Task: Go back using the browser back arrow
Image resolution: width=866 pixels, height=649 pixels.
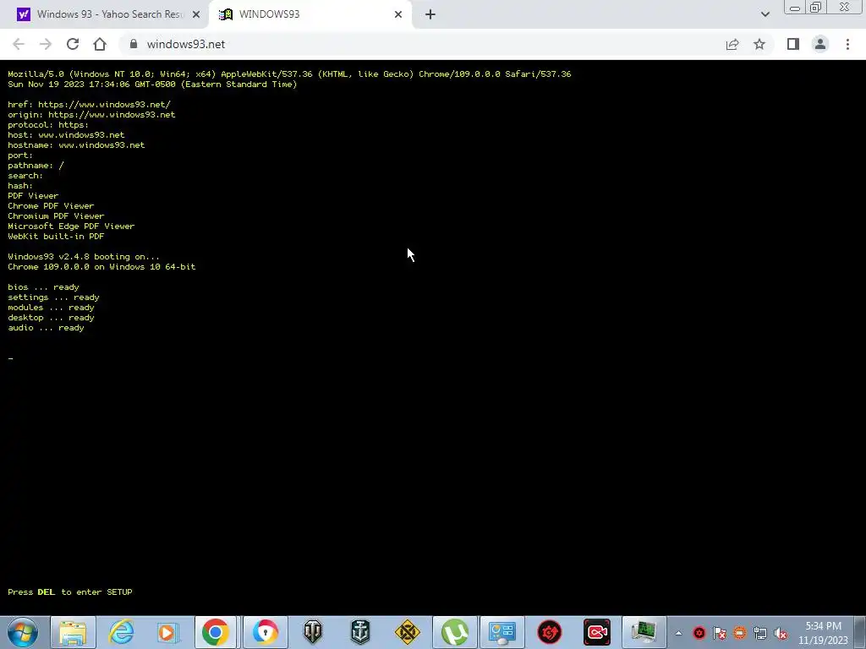Action: (19, 44)
